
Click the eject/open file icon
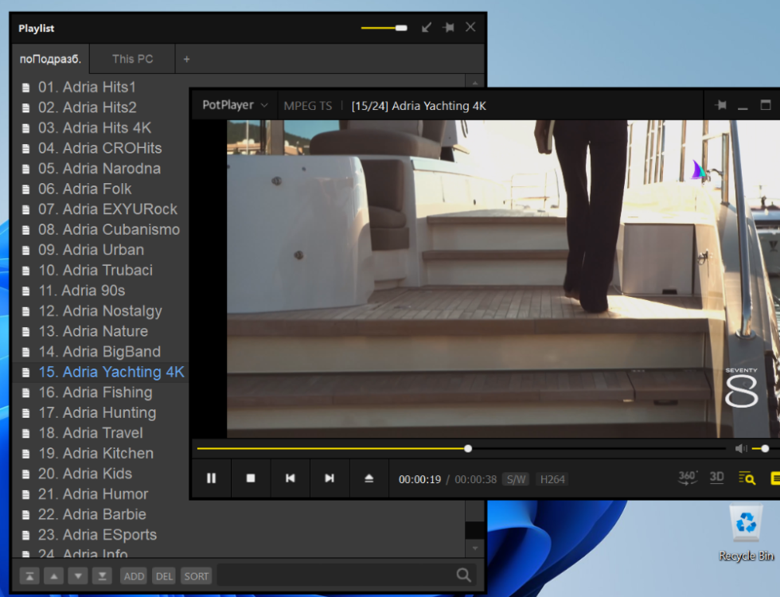[369, 478]
